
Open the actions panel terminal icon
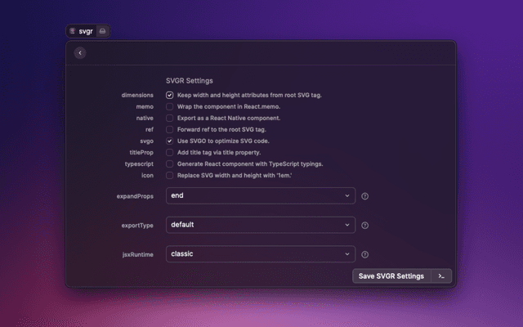click(441, 276)
